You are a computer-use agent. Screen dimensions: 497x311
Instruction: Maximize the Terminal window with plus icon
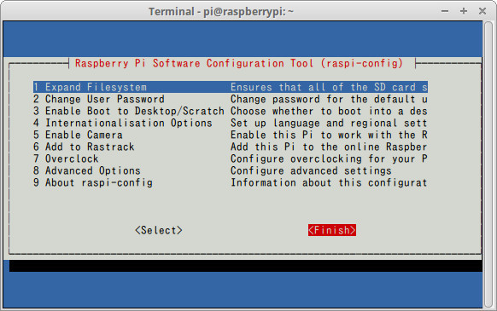tap(464, 11)
